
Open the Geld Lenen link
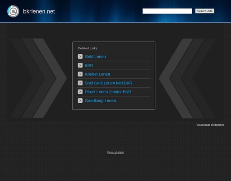[x=95, y=57]
